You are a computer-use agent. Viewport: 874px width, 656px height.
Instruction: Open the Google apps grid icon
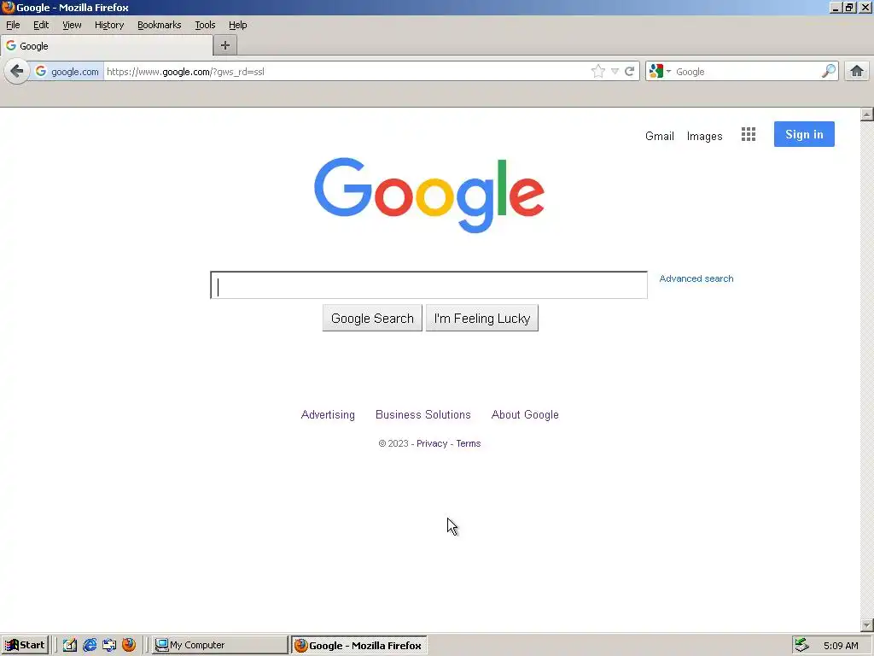pyautogui.click(x=749, y=134)
